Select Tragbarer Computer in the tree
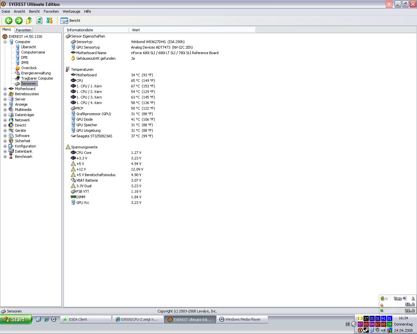This screenshot has width=417, height=334. coord(37,78)
